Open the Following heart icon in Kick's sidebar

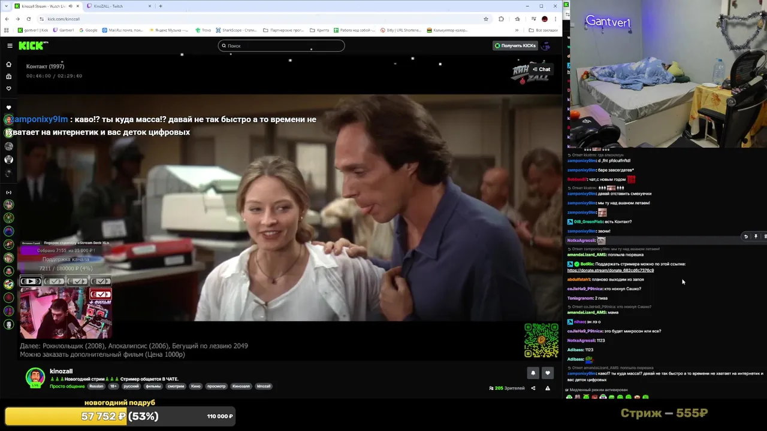coord(8,89)
